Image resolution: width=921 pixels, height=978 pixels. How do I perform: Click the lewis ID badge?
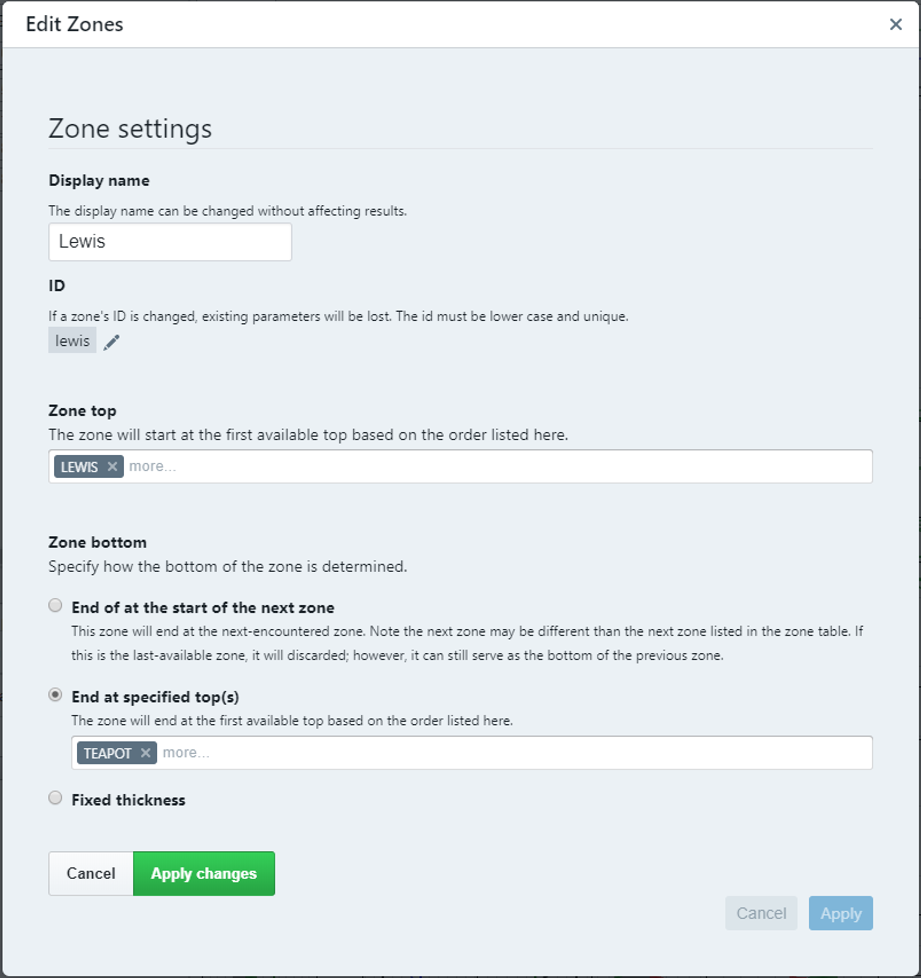pyautogui.click(x=72, y=341)
